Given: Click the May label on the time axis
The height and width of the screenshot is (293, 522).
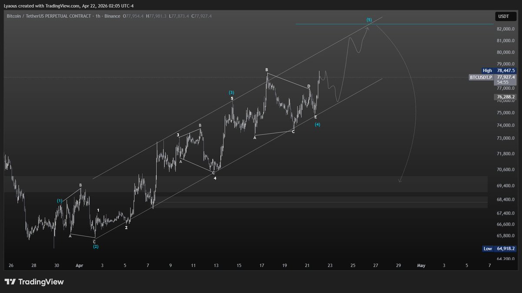Looking at the screenshot, I should 421,265.
